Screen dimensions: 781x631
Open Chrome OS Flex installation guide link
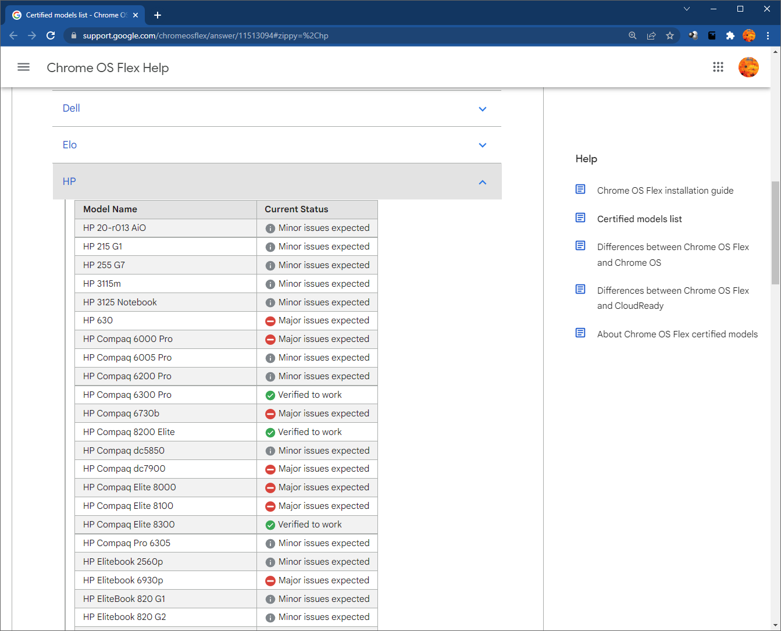coord(665,190)
